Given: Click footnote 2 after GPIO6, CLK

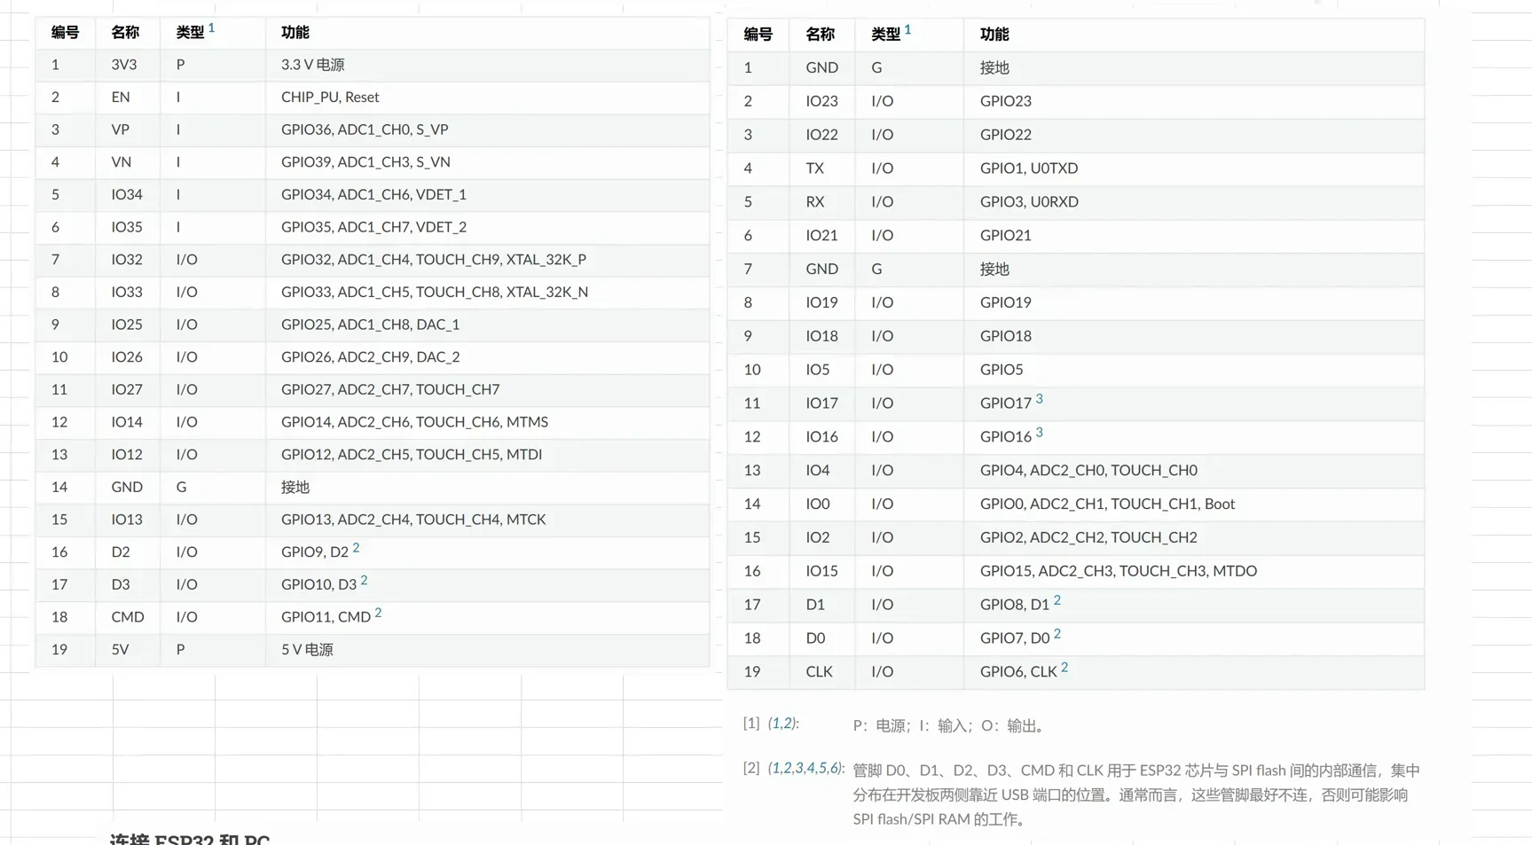Looking at the screenshot, I should (1065, 668).
